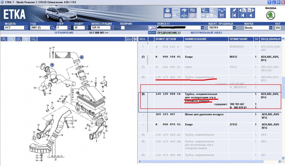285x166 pixels.
Task: Open the parts list view icon below printer
Action: coord(167,16)
